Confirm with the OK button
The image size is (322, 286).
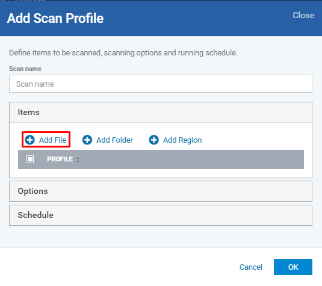pos(293,267)
